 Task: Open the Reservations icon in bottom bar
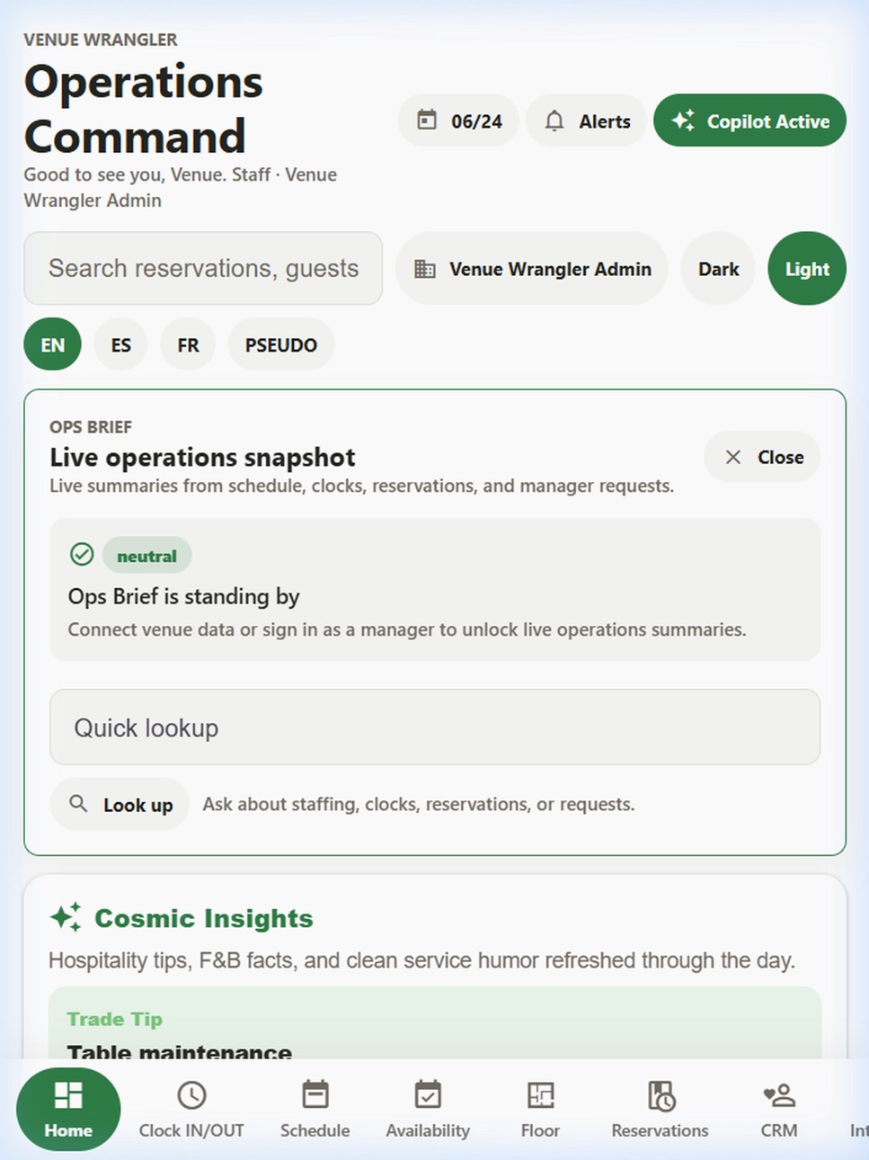coord(661,1095)
